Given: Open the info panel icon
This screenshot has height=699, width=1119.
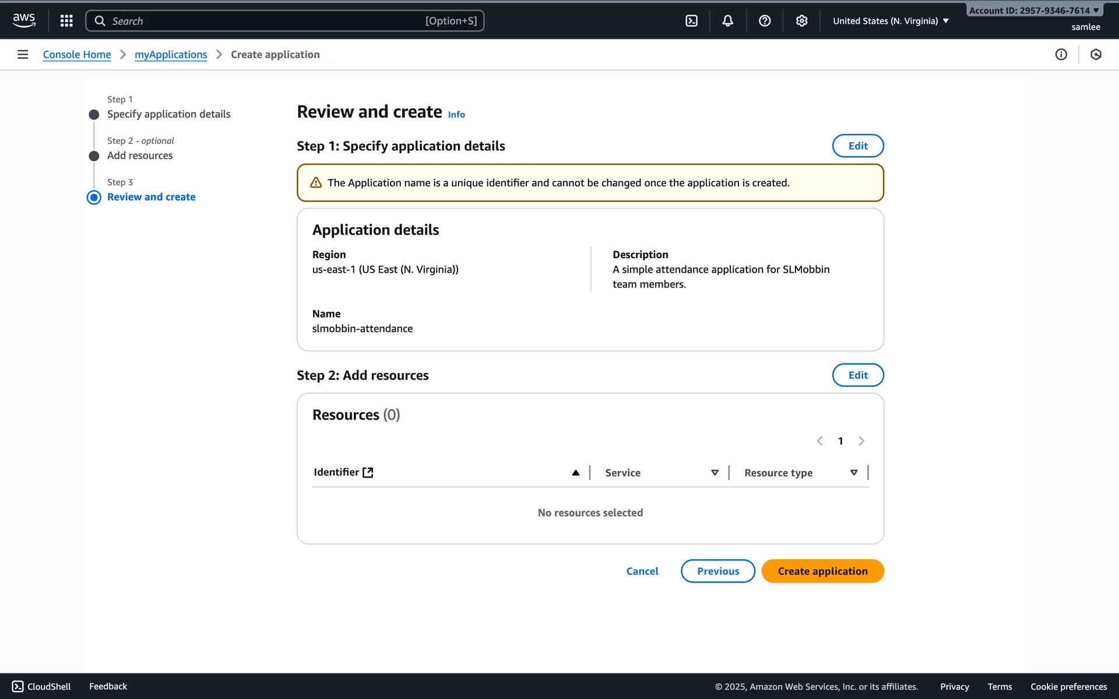Looking at the screenshot, I should pyautogui.click(x=1061, y=54).
